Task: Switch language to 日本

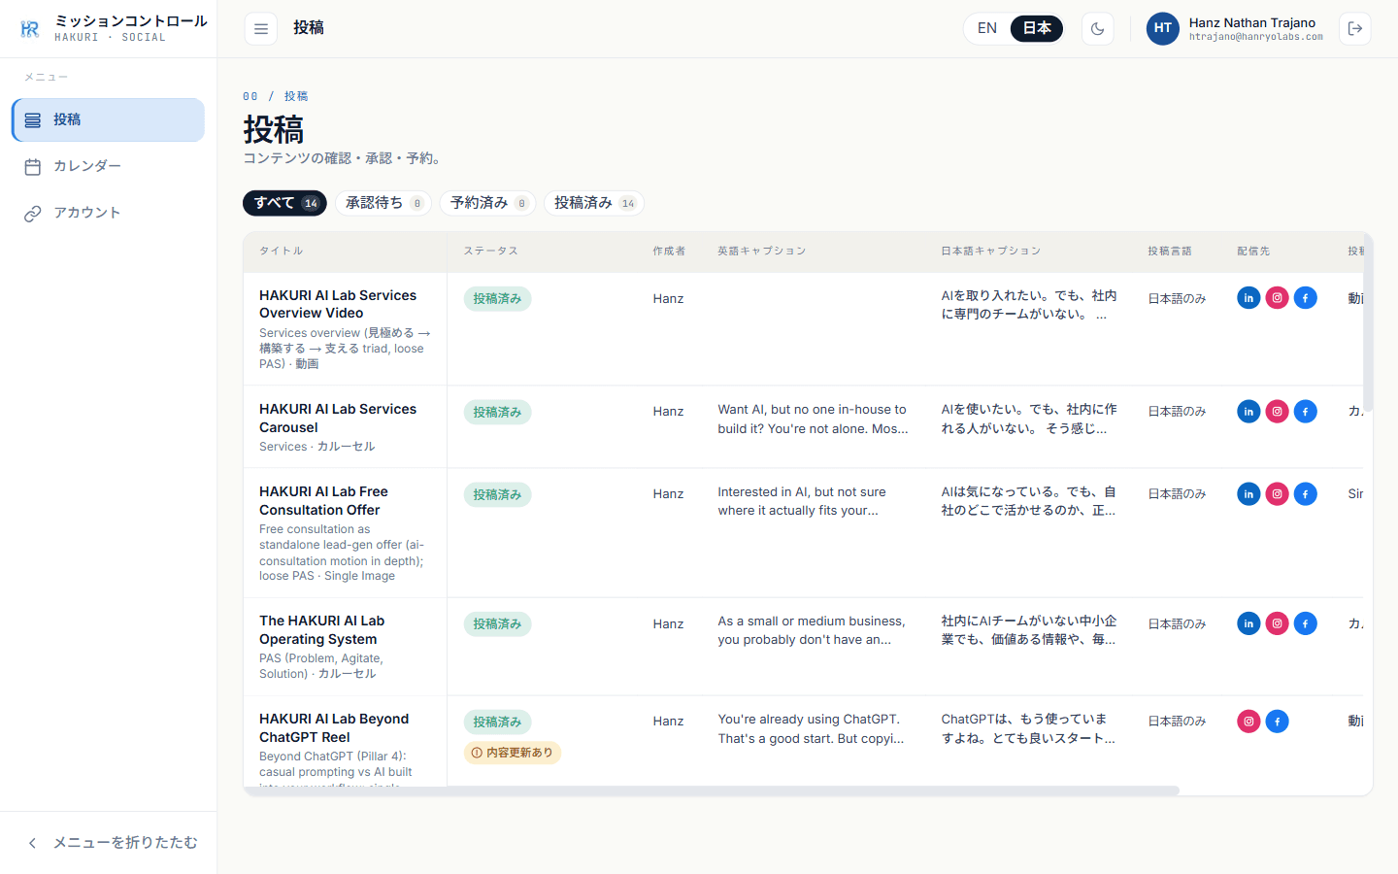Action: coord(1037,28)
